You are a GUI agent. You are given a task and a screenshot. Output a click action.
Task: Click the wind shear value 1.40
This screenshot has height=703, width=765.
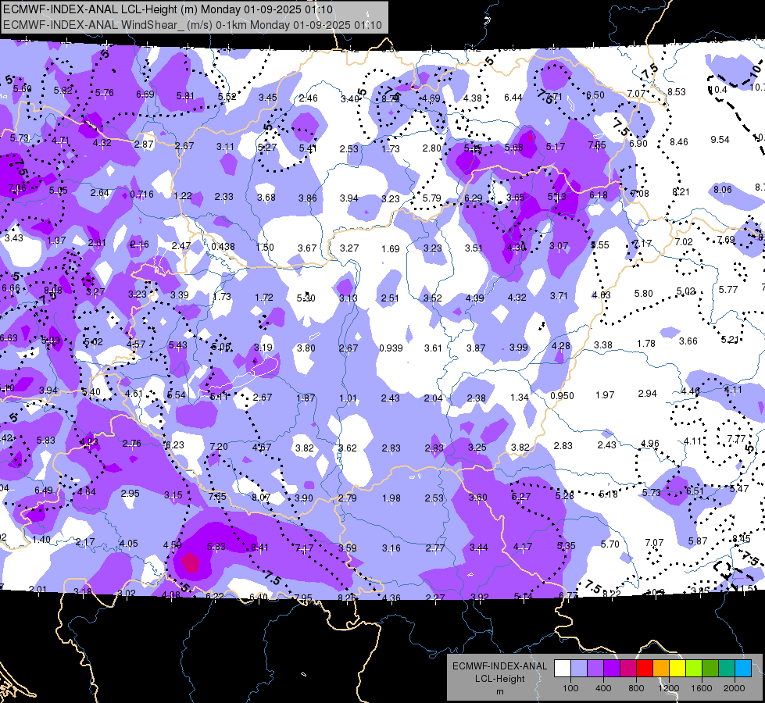(x=41, y=540)
